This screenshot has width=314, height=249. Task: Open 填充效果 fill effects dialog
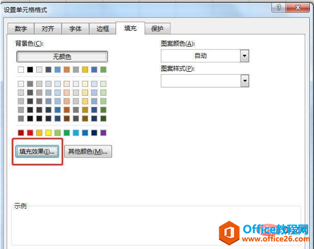37,152
